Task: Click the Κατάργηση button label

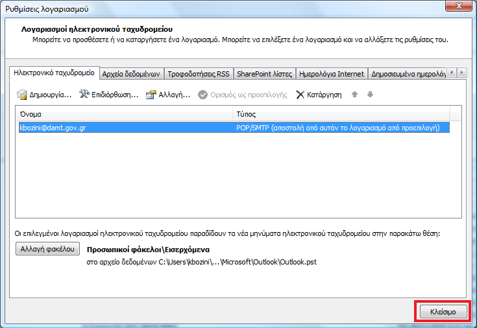Action: (x=324, y=95)
